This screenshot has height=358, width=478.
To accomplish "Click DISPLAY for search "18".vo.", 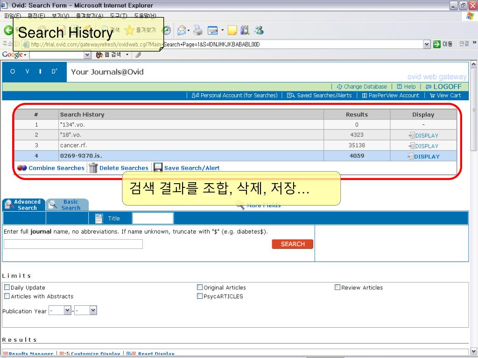I will (x=423, y=136).
